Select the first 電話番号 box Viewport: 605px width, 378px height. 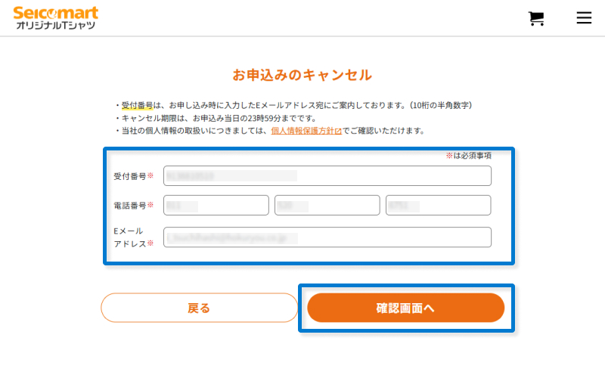coord(216,205)
